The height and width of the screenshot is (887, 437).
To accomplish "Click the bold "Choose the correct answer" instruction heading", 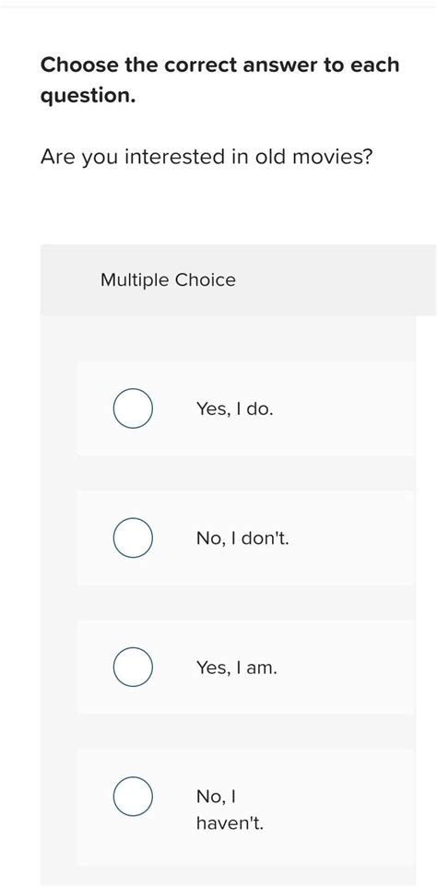I will pos(220,80).
